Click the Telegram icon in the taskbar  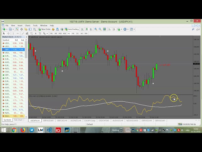pos(32,130)
